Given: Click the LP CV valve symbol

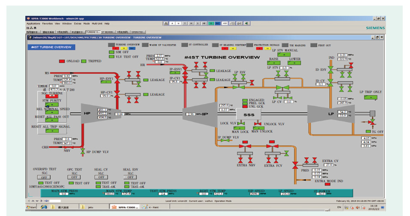Looking at the screenshot, I should pyautogui.click(x=282, y=88).
